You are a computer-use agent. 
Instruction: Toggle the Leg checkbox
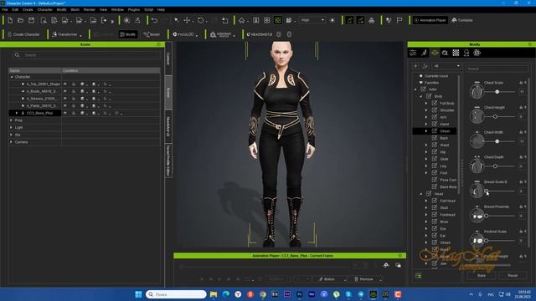435,166
